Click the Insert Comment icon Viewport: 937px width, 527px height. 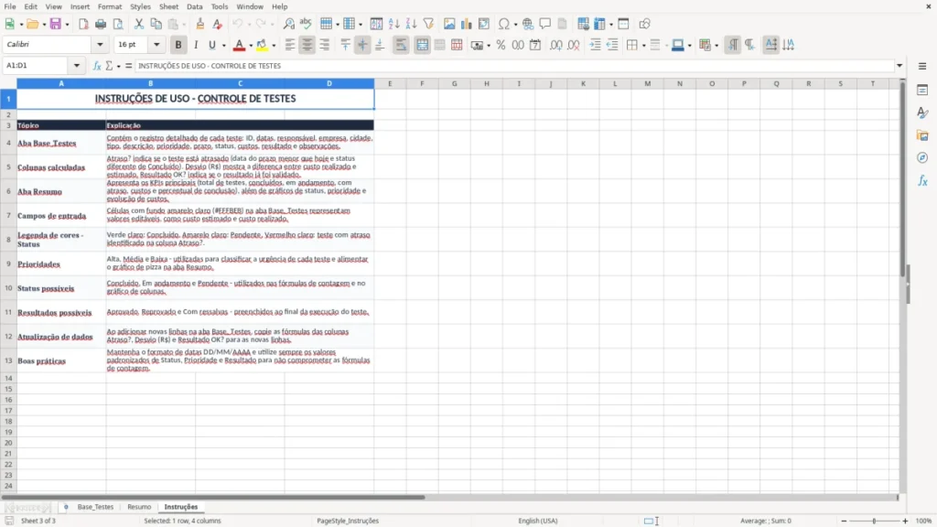545,24
